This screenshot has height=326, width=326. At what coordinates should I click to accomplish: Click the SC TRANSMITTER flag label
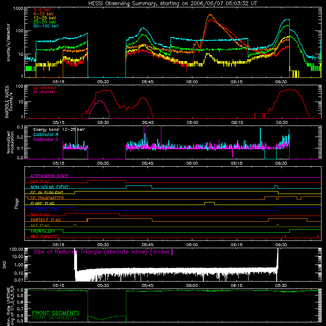[47, 198]
